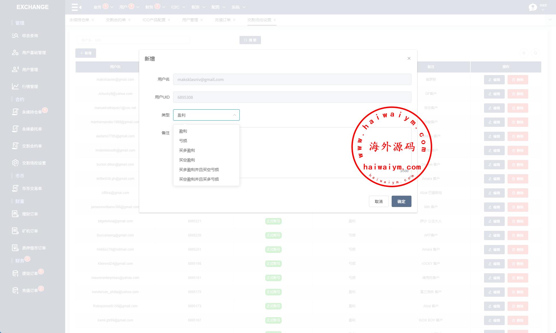Click the 确定 confirm button
Image resolution: width=556 pixels, height=333 pixels.
tap(401, 201)
